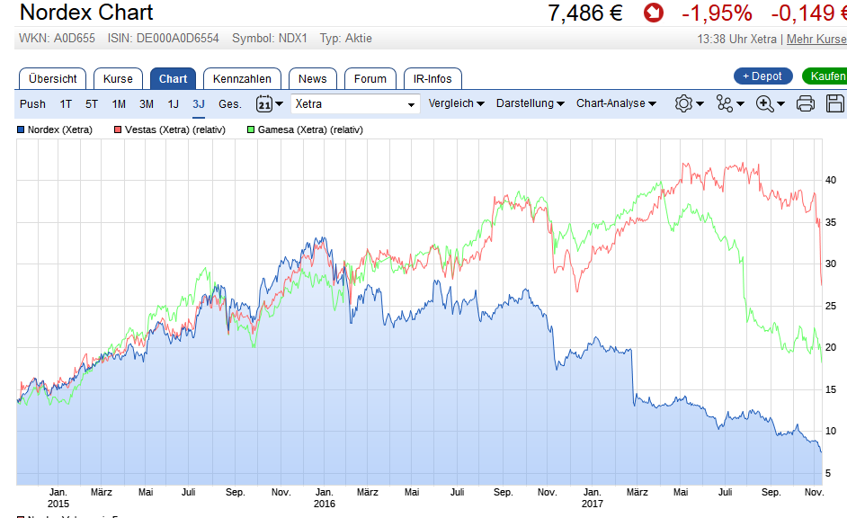Select Push chart mode
This screenshot has width=847, height=518.
[x=32, y=103]
